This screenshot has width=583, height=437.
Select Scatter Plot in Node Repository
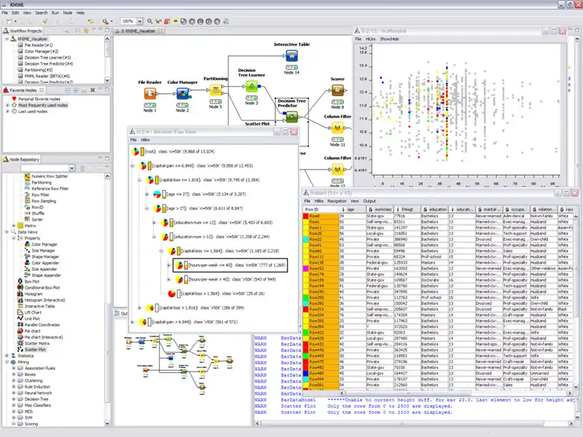tap(35, 350)
